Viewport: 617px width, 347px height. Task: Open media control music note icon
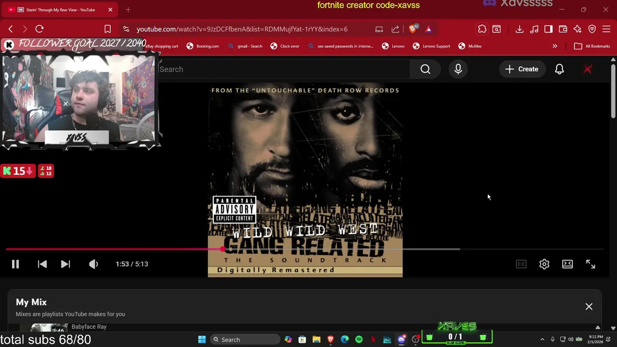point(534,29)
